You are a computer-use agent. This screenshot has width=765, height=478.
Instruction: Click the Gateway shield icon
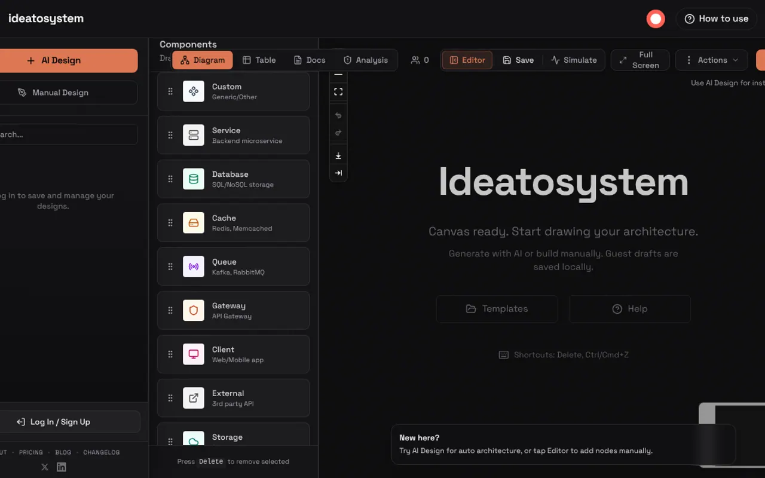point(194,310)
